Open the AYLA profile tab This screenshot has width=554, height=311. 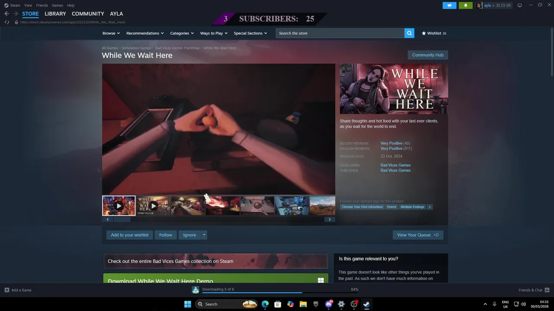point(116,14)
